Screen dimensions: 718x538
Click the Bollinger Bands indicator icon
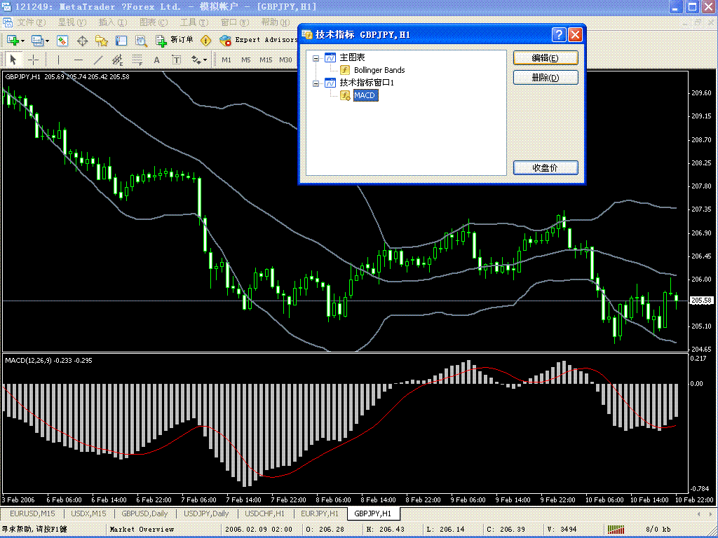[x=345, y=70]
